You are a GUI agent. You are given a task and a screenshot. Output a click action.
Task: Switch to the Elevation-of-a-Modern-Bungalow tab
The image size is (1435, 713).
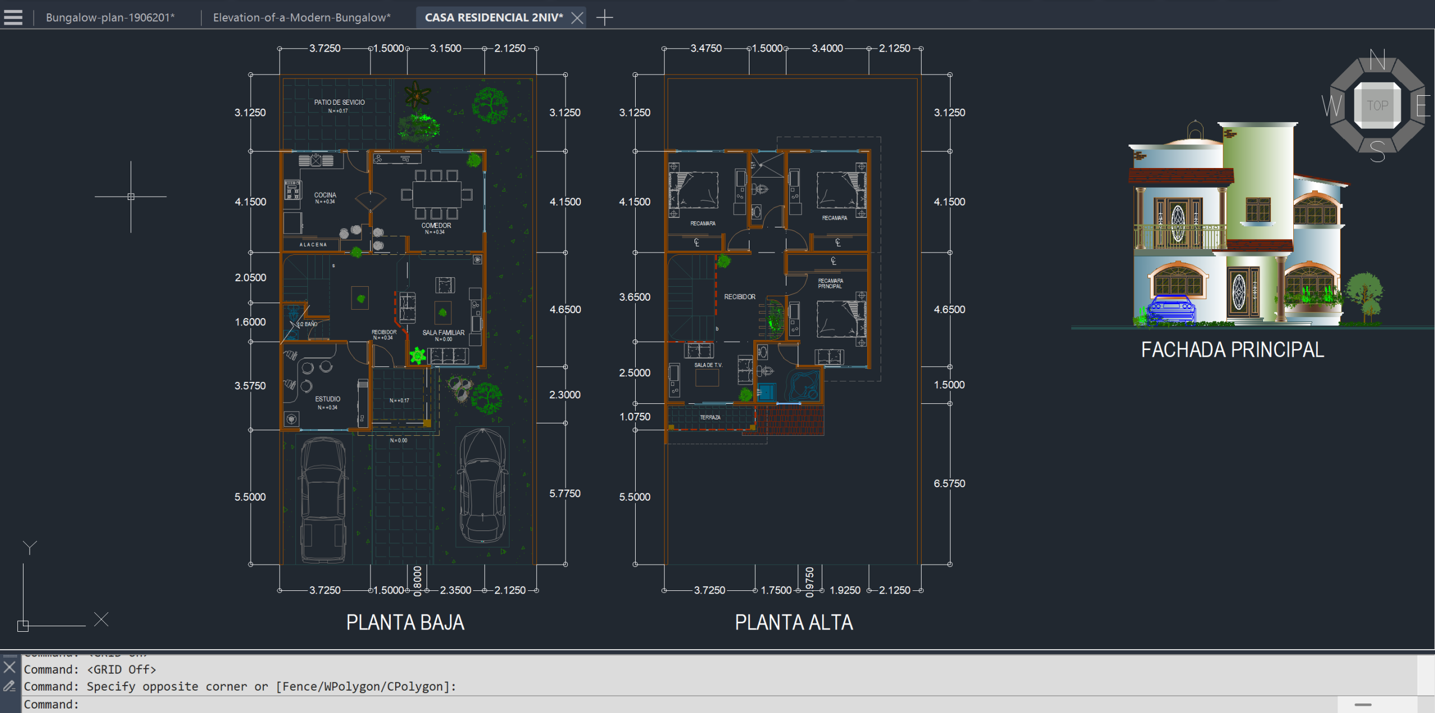tap(302, 17)
